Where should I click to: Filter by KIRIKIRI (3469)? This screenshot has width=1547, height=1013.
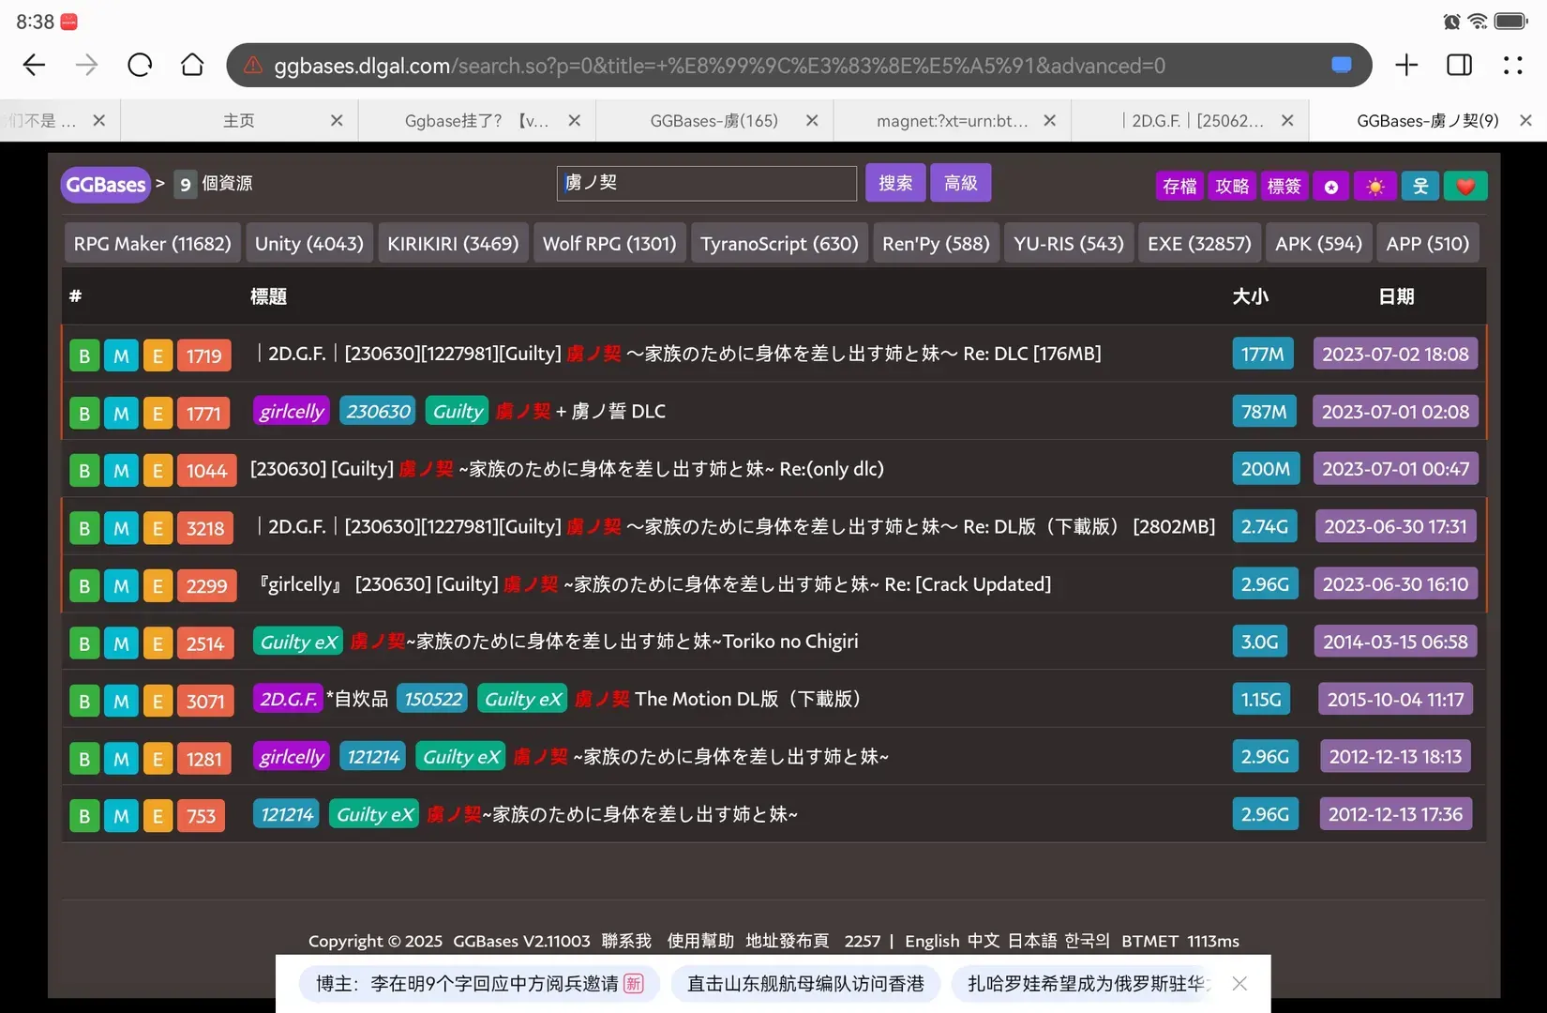click(453, 244)
